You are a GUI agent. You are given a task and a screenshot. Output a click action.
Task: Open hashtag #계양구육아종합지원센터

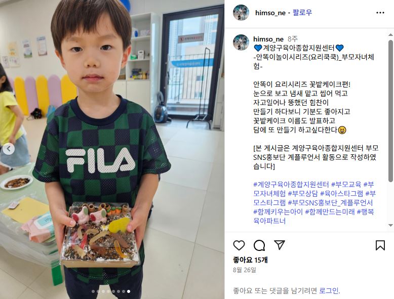click(x=291, y=185)
